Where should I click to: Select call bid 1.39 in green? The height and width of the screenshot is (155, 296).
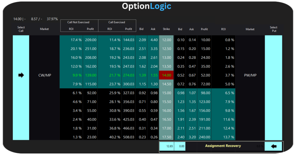click(x=142, y=75)
